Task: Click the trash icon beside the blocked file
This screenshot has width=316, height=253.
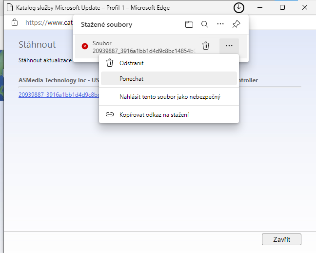Action: coord(206,46)
